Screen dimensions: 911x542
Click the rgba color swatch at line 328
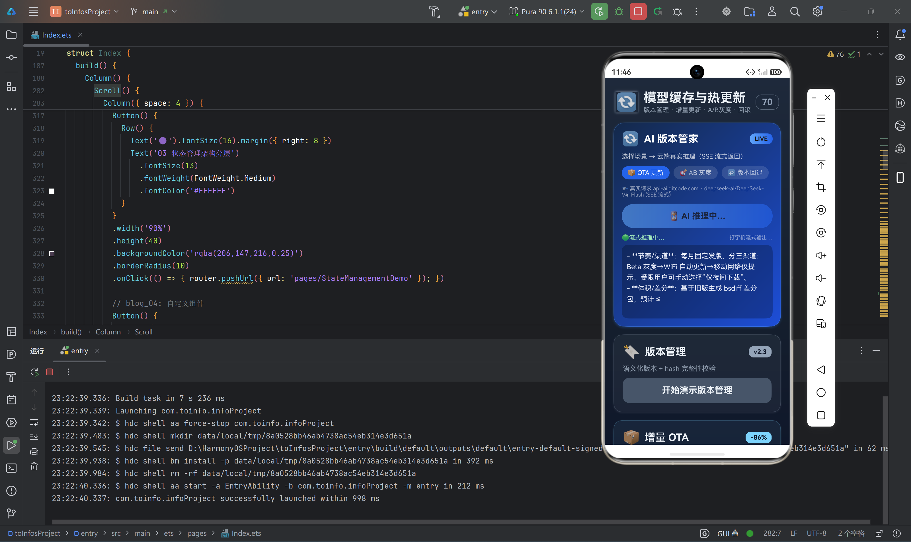[x=52, y=253]
